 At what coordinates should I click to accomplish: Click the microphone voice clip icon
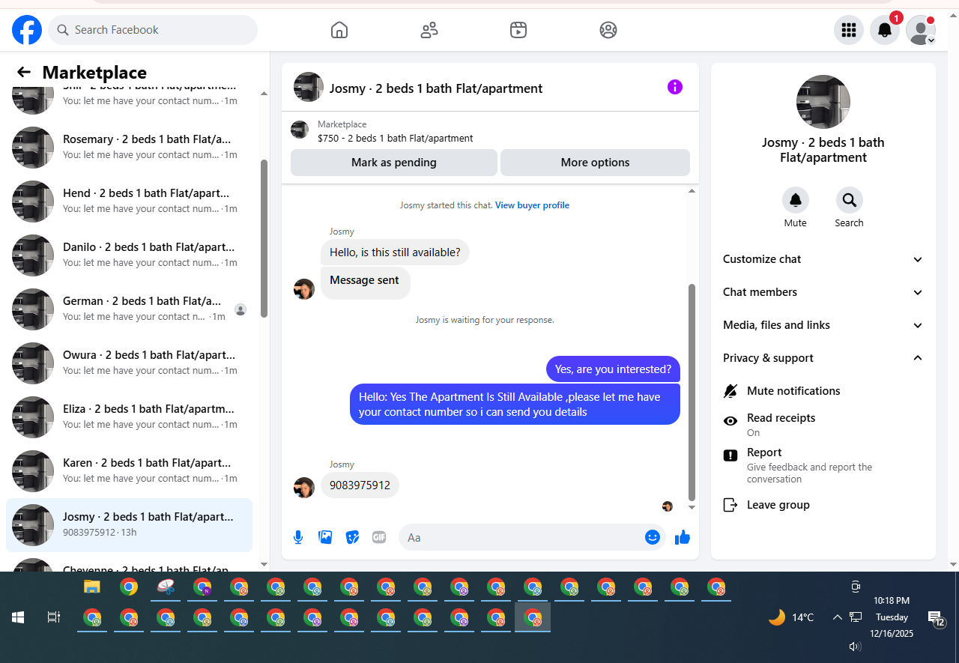(298, 537)
